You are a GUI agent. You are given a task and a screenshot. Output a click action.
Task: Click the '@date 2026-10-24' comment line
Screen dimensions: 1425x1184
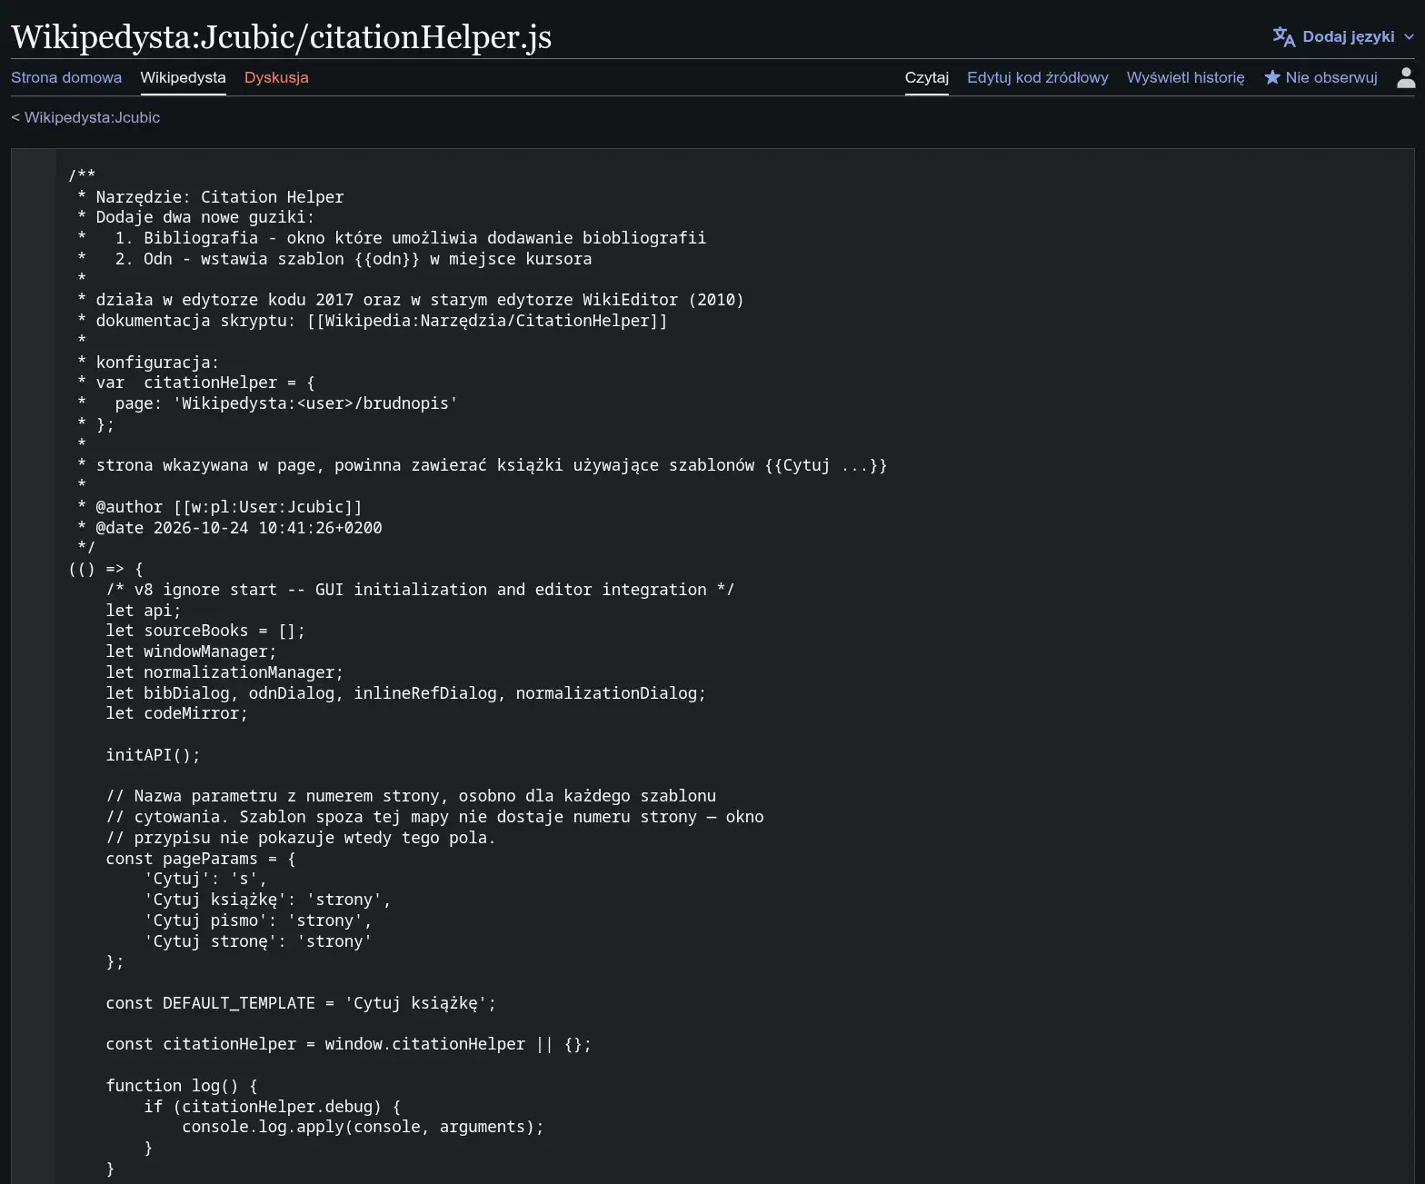click(230, 528)
